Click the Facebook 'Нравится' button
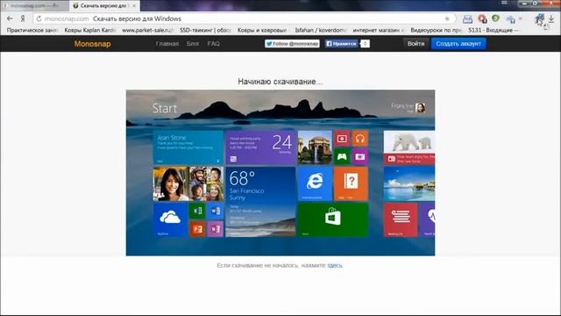The image size is (561, 316). pyautogui.click(x=341, y=44)
